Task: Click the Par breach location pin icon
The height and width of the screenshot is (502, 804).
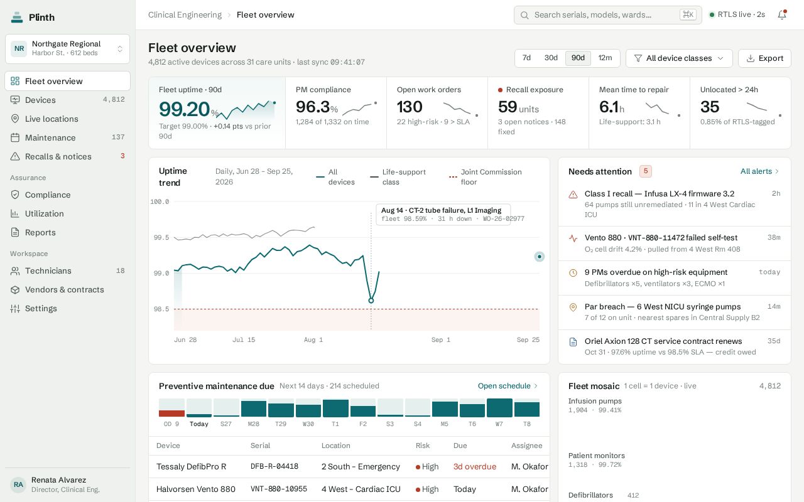Action: coord(573,307)
